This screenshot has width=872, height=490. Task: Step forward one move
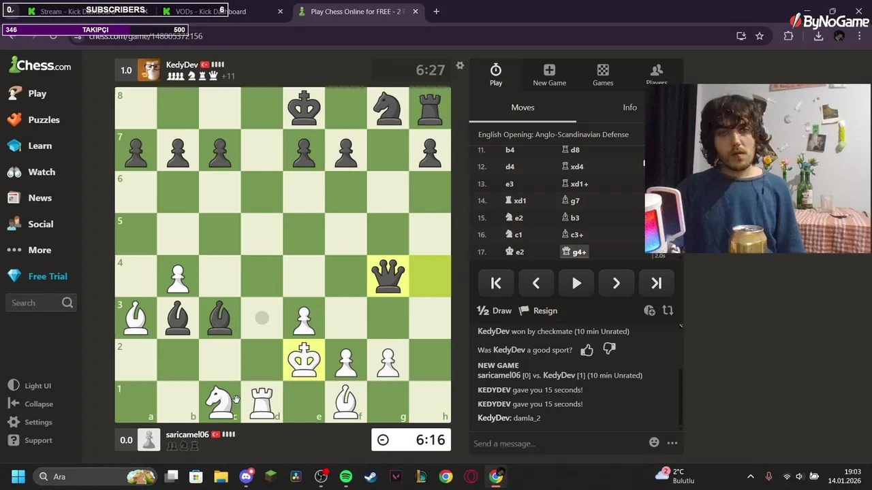[617, 283]
